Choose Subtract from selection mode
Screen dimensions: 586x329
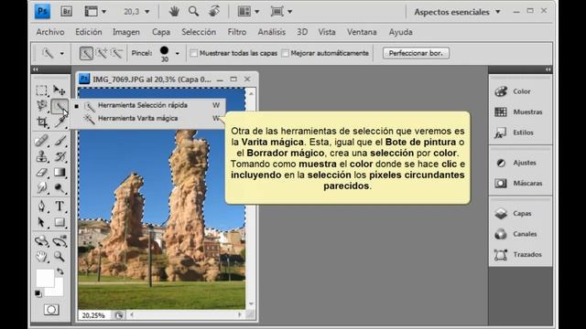pos(117,53)
